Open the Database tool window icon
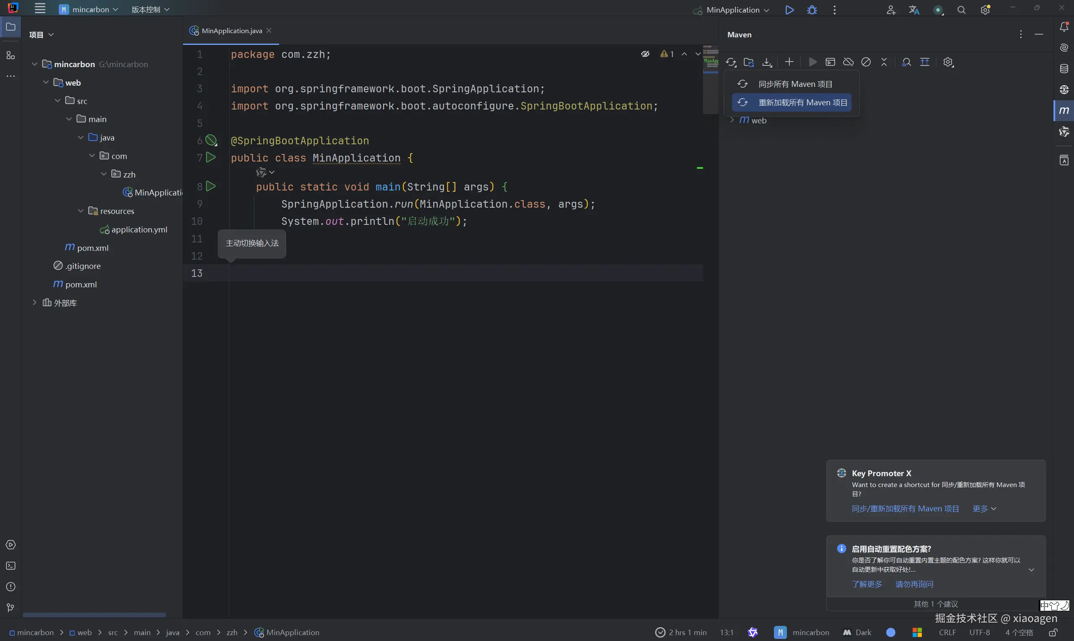The image size is (1074, 641). click(x=1064, y=69)
